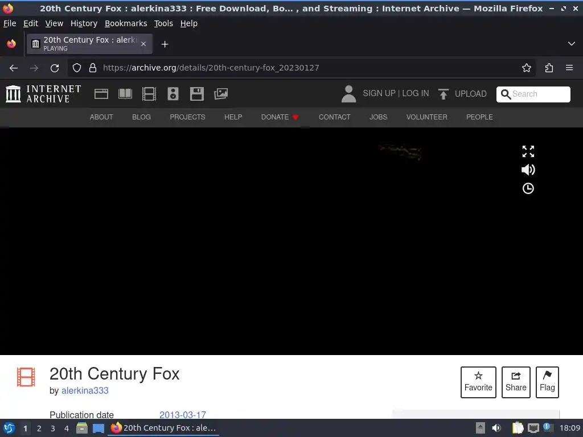Screen dimensions: 583x437
Task: Open system tray volume icon
Action: tap(496, 428)
